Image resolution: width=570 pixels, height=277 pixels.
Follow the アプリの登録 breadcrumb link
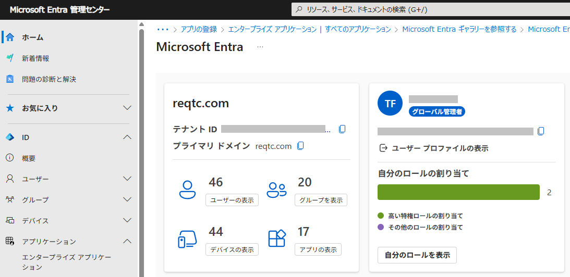click(x=199, y=29)
